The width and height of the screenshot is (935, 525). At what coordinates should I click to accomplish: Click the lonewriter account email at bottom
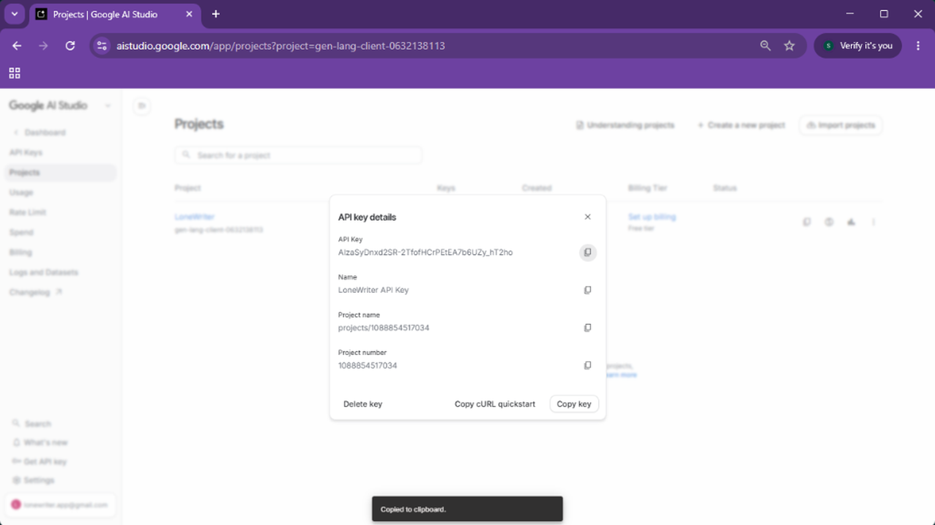pyautogui.click(x=59, y=504)
